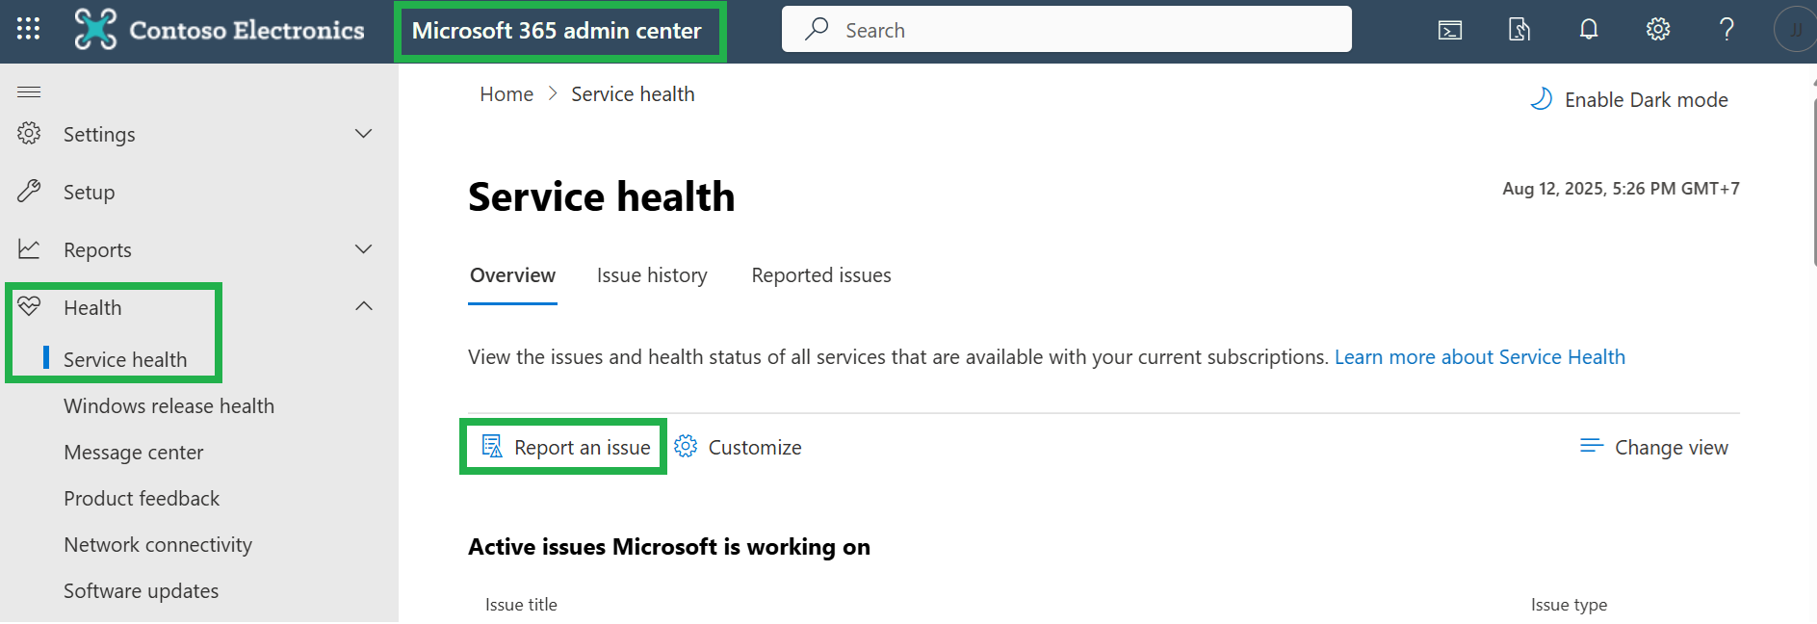Click the Change view list icon
Image resolution: width=1817 pixels, height=624 pixels.
tap(1592, 446)
